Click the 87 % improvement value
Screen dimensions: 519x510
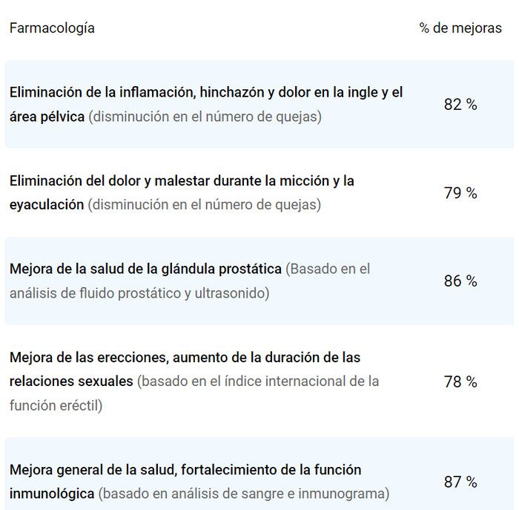tap(460, 483)
